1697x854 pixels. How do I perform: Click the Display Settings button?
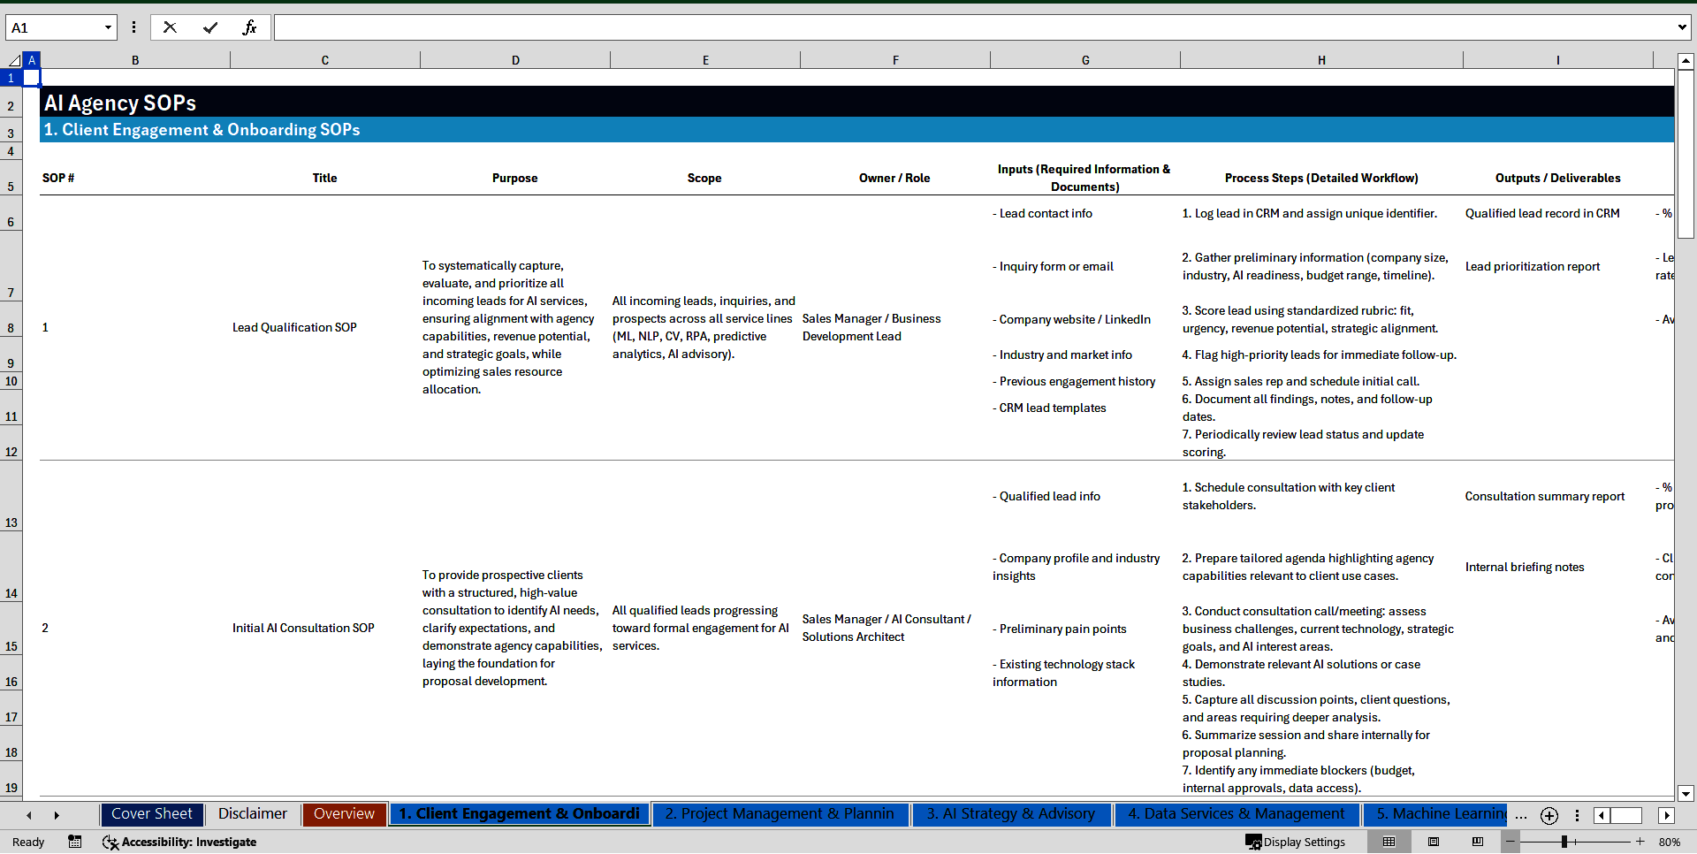click(1295, 842)
